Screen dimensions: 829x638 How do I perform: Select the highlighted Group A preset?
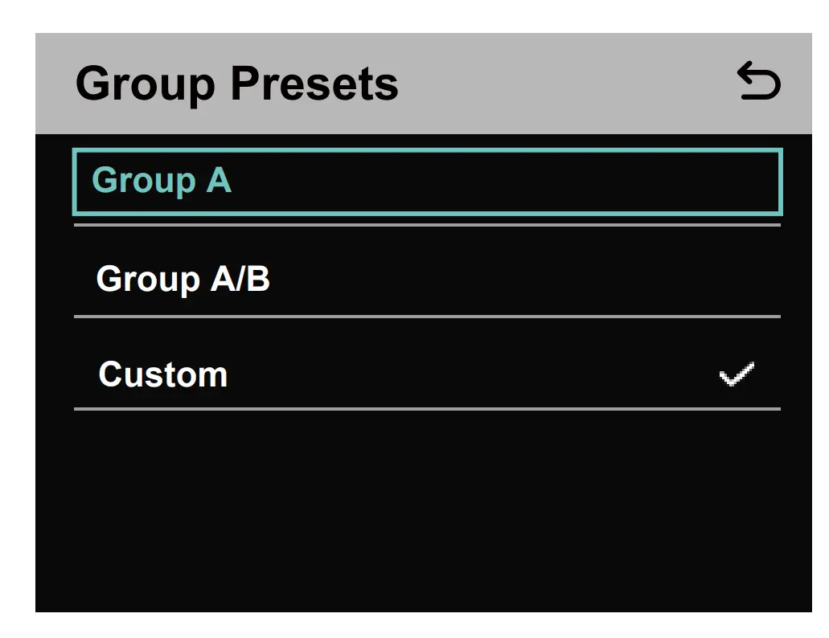point(426,182)
